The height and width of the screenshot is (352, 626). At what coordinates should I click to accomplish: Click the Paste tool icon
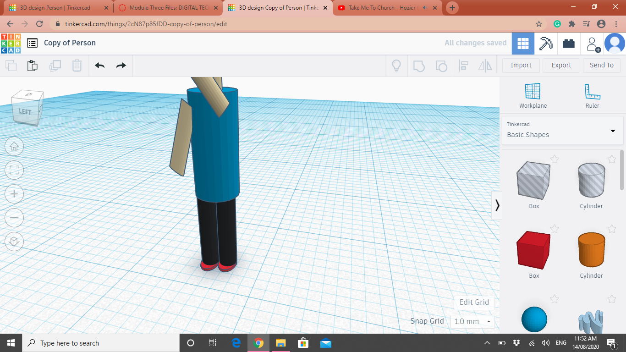click(33, 66)
